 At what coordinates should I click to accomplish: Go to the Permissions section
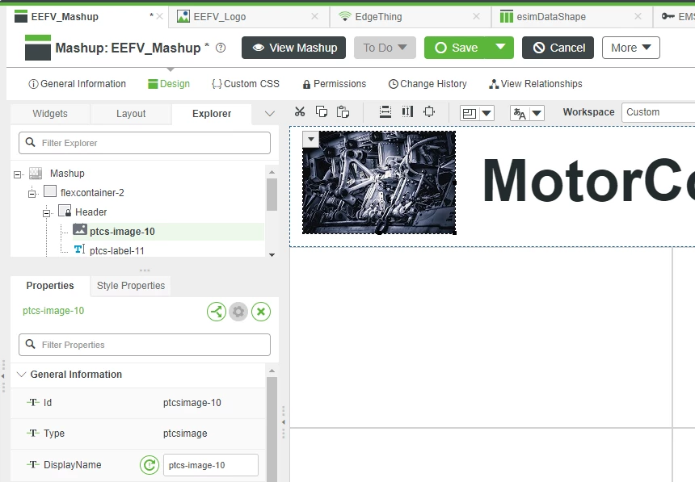[334, 83]
